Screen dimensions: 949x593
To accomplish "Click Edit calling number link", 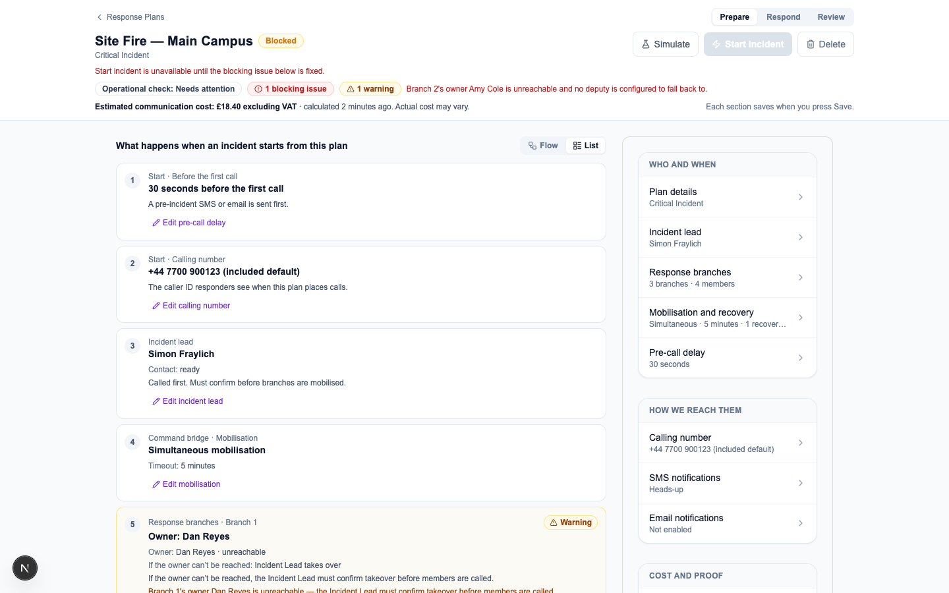I will point(191,306).
